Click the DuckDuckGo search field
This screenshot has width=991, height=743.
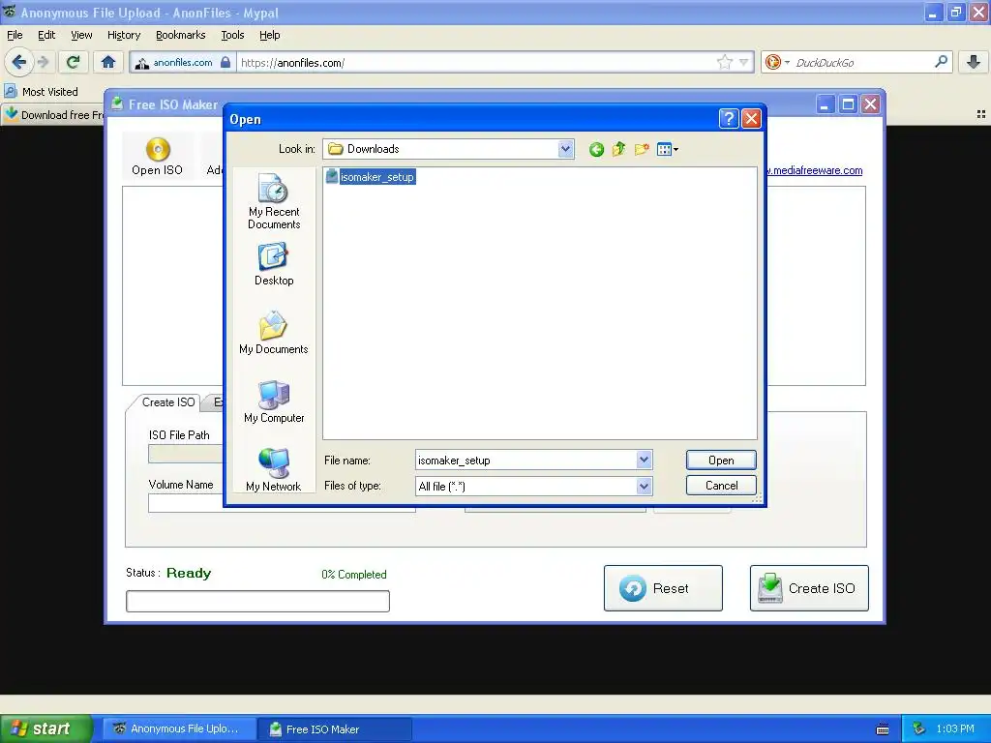point(862,63)
